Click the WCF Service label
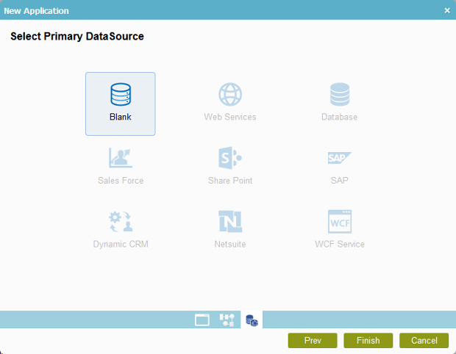 tap(340, 244)
